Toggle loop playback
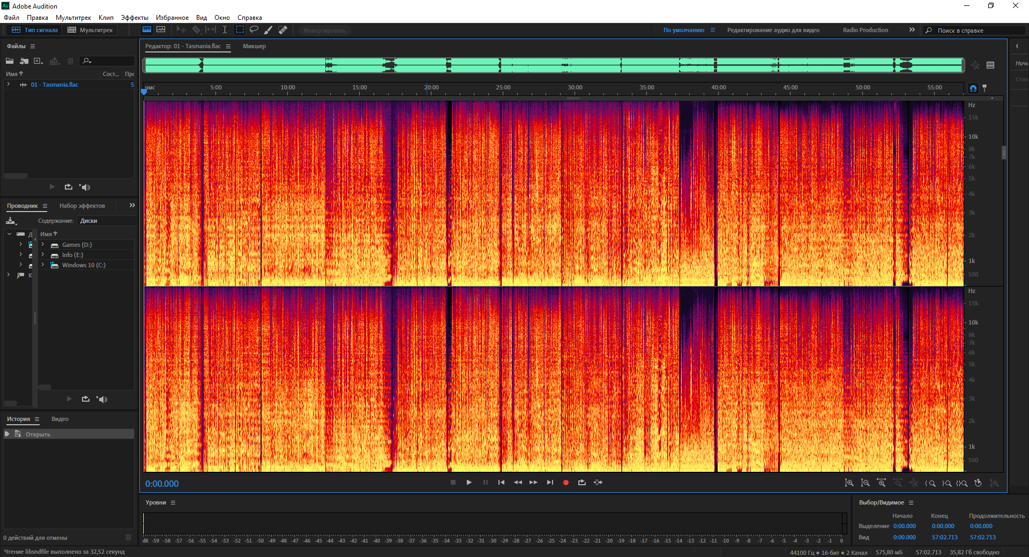The width and height of the screenshot is (1029, 557). [x=582, y=483]
